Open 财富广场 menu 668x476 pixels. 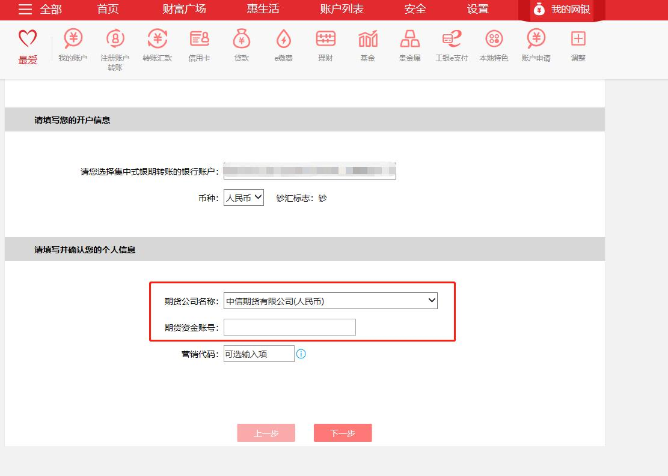184,9
